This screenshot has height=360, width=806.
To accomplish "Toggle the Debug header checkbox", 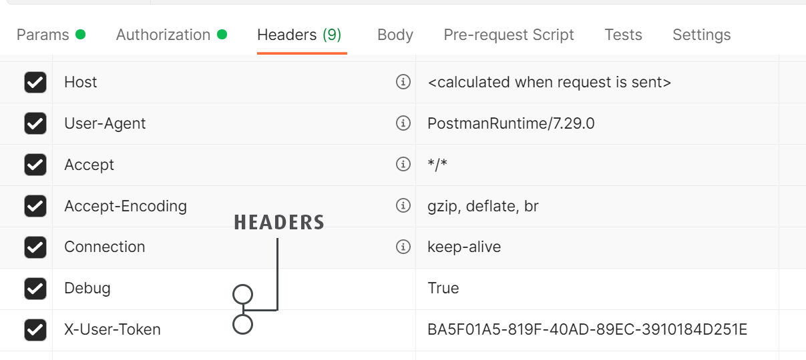I will coord(35,288).
